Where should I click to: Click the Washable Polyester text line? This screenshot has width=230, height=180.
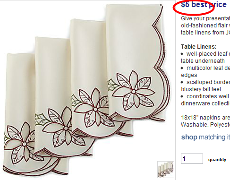point(205,125)
